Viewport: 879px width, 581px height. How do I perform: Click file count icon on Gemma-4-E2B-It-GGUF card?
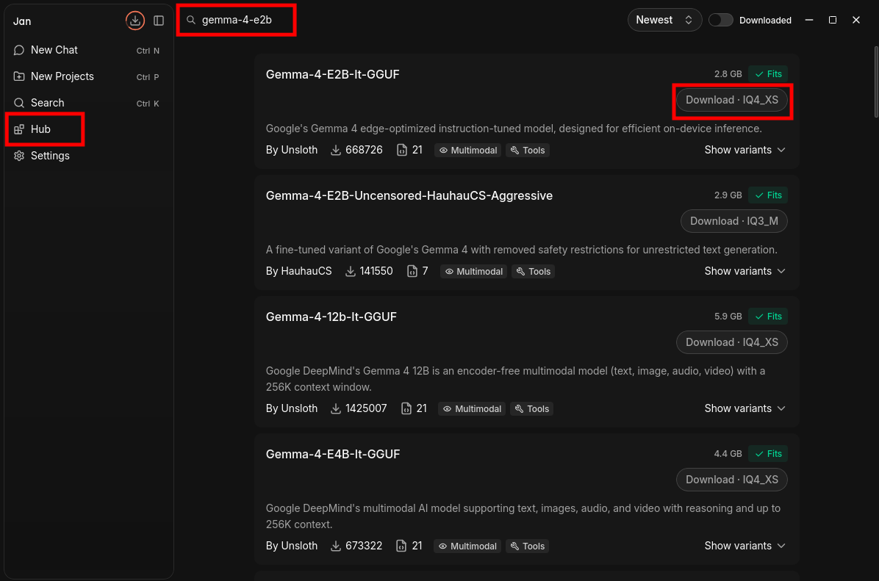click(x=401, y=150)
